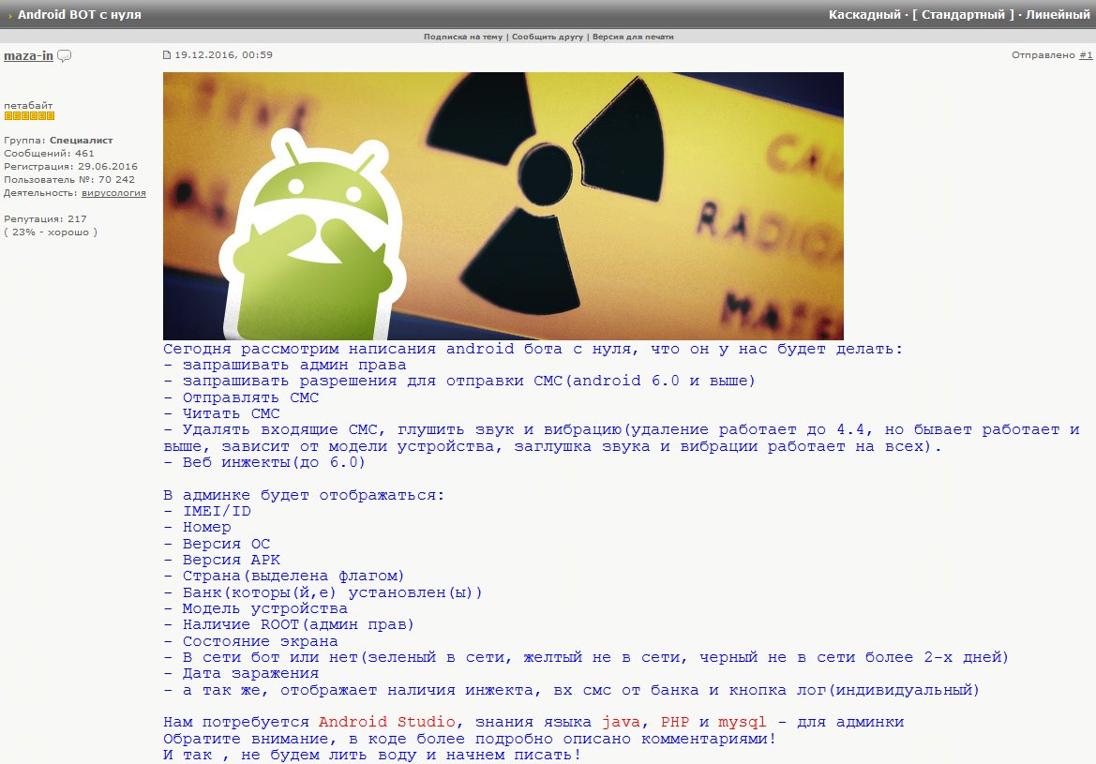Screen dimensions: 1096x764
Task: Click the петабайт rank text
Action: [x=28, y=106]
